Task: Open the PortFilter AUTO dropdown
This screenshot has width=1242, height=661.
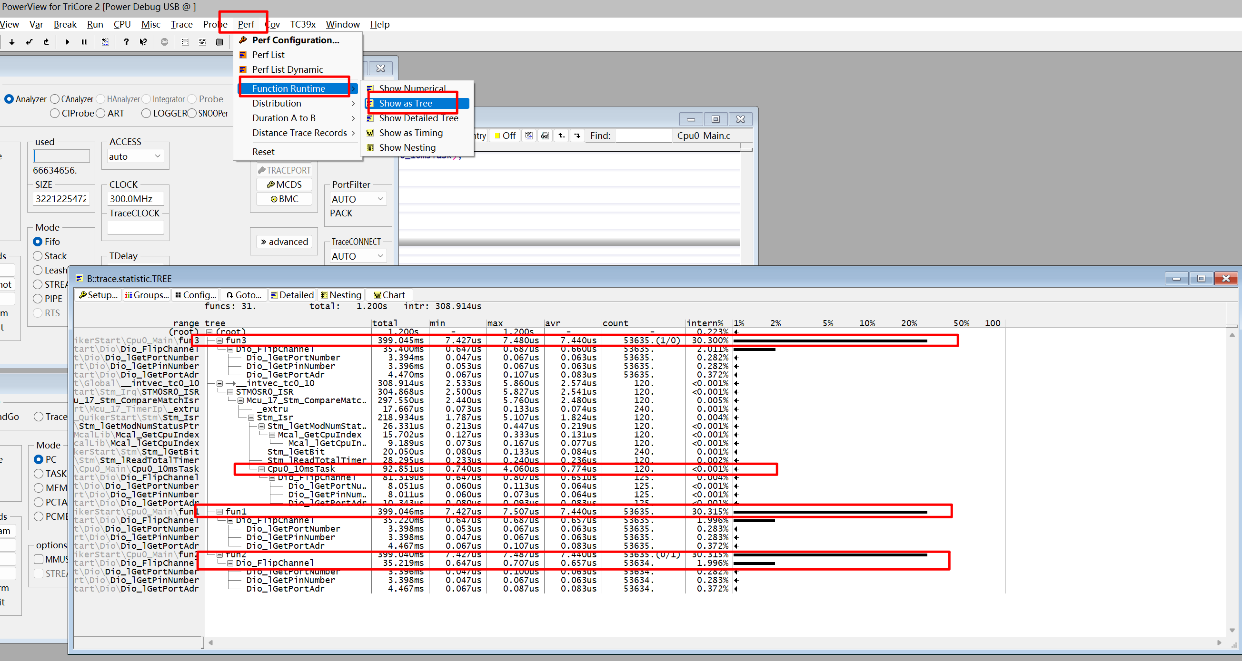Action: click(x=358, y=199)
